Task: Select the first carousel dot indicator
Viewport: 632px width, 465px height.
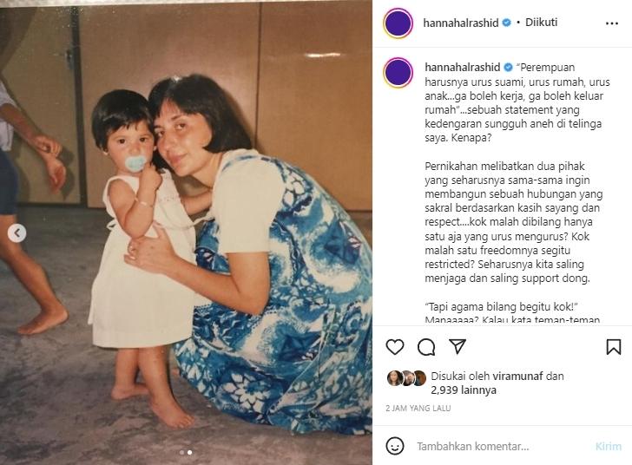Action: [181, 453]
